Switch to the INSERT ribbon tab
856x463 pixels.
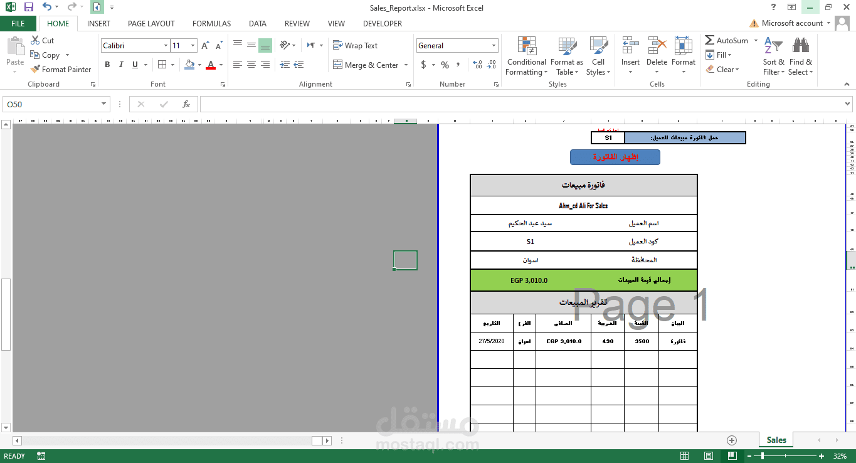coord(98,23)
